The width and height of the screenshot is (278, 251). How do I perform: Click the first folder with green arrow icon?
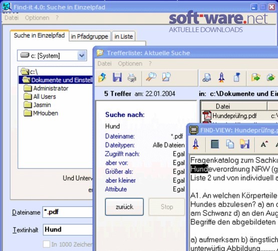[x=255, y=77]
